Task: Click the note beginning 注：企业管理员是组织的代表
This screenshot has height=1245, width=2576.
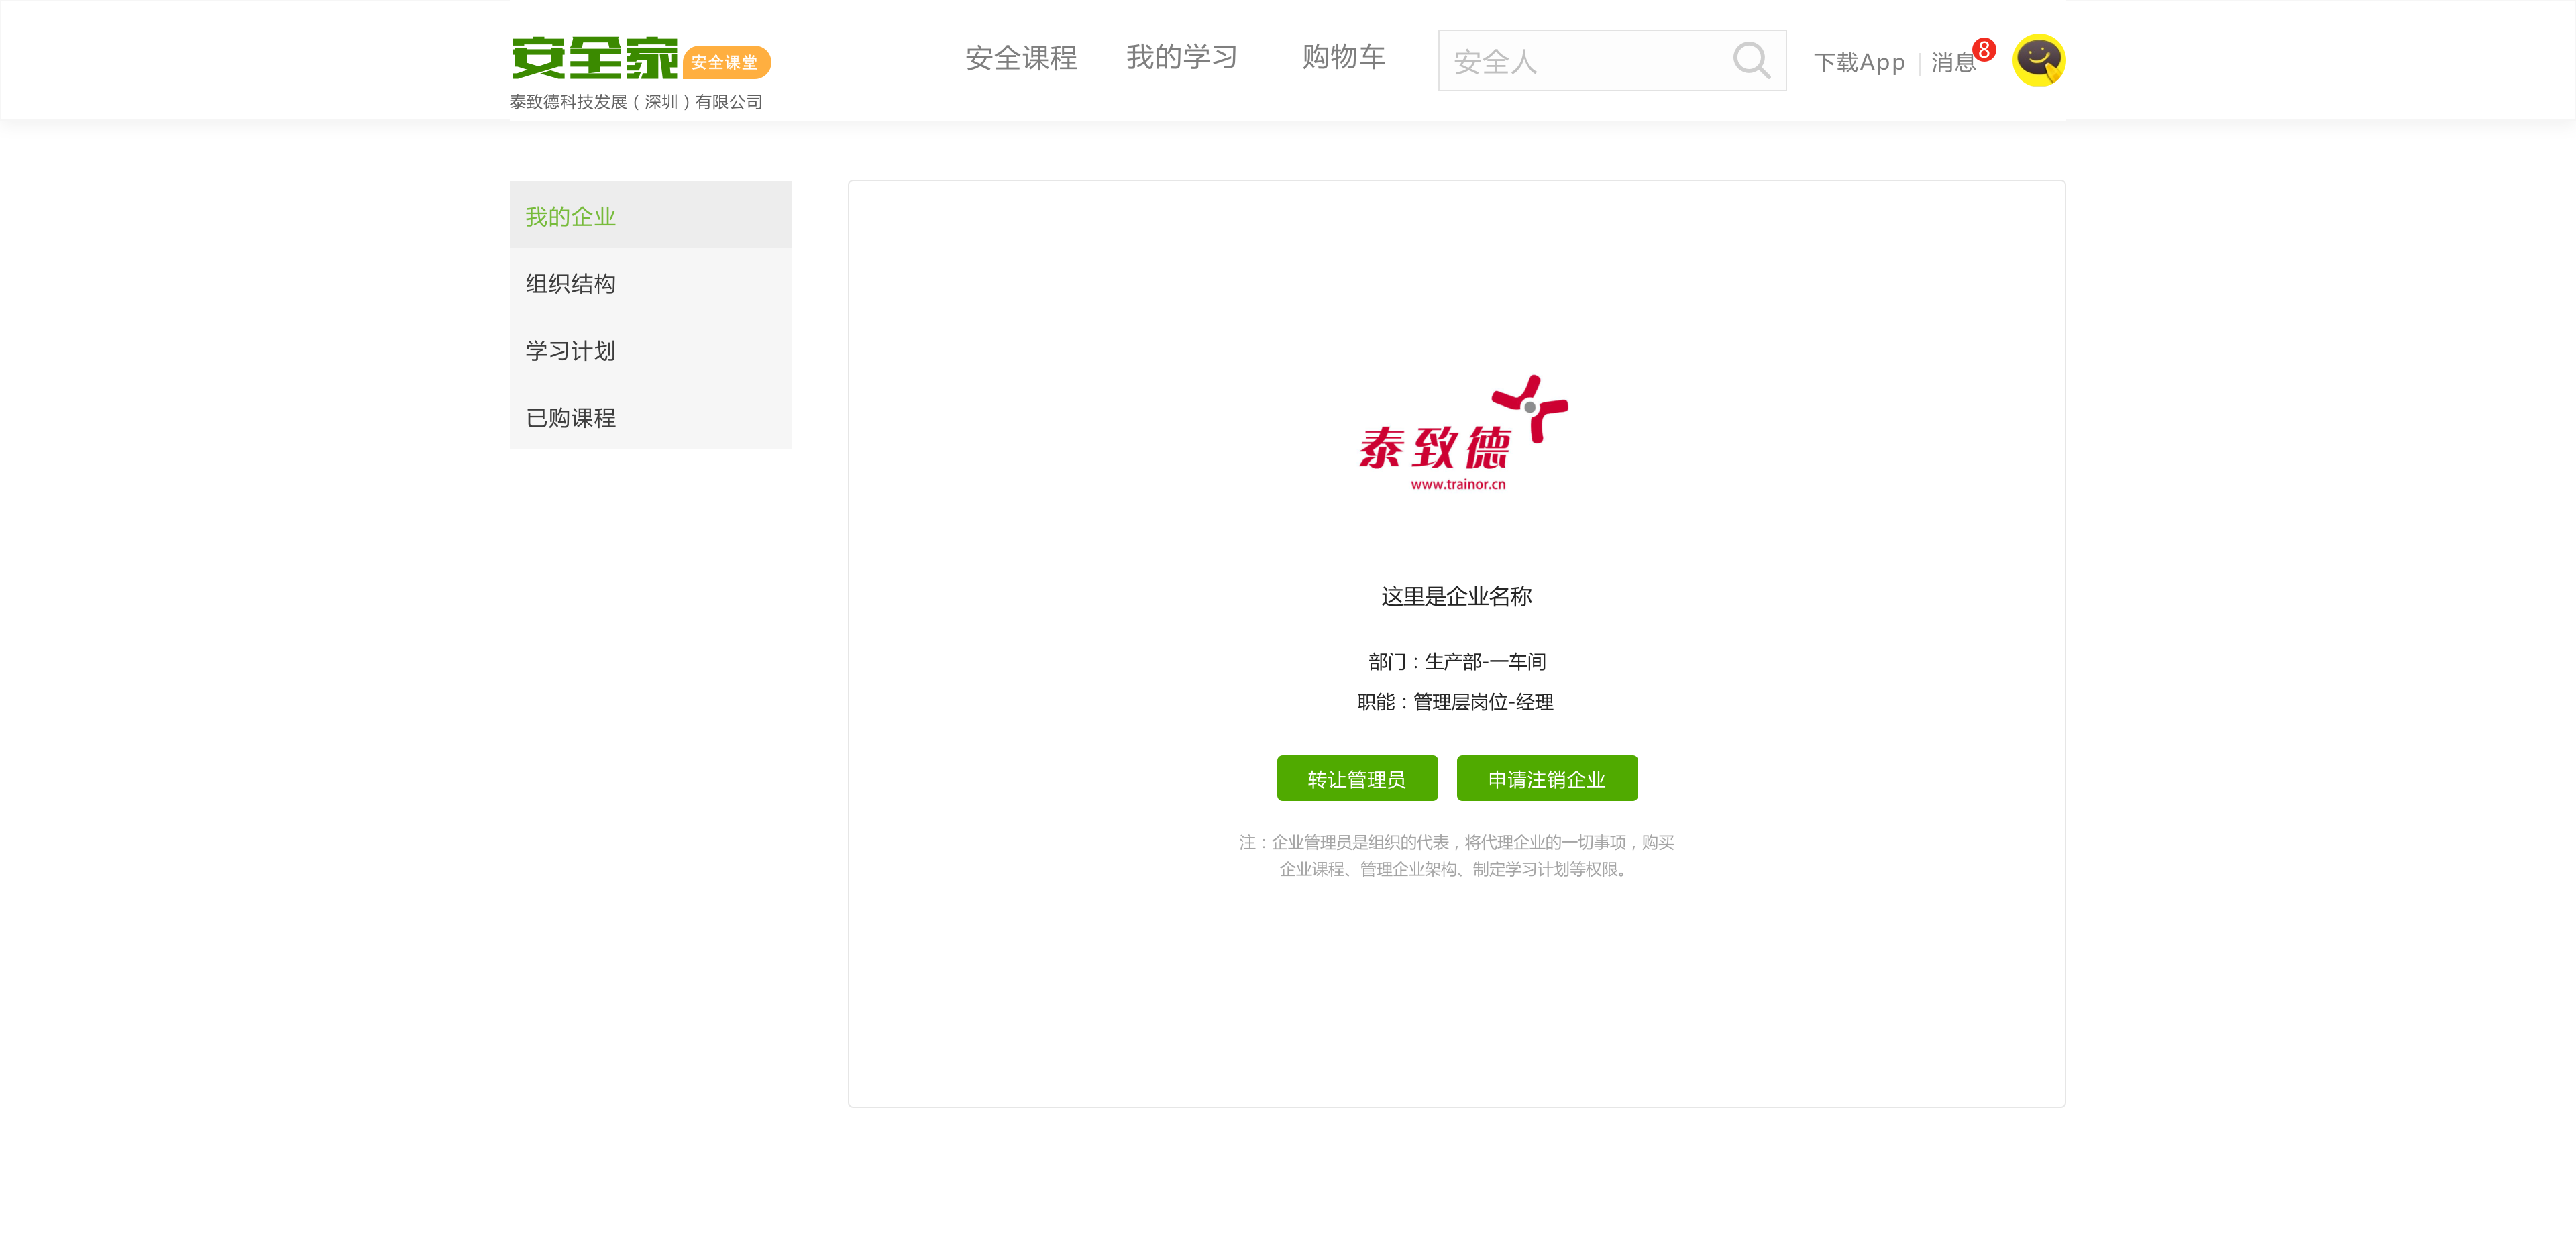Action: [1456, 856]
